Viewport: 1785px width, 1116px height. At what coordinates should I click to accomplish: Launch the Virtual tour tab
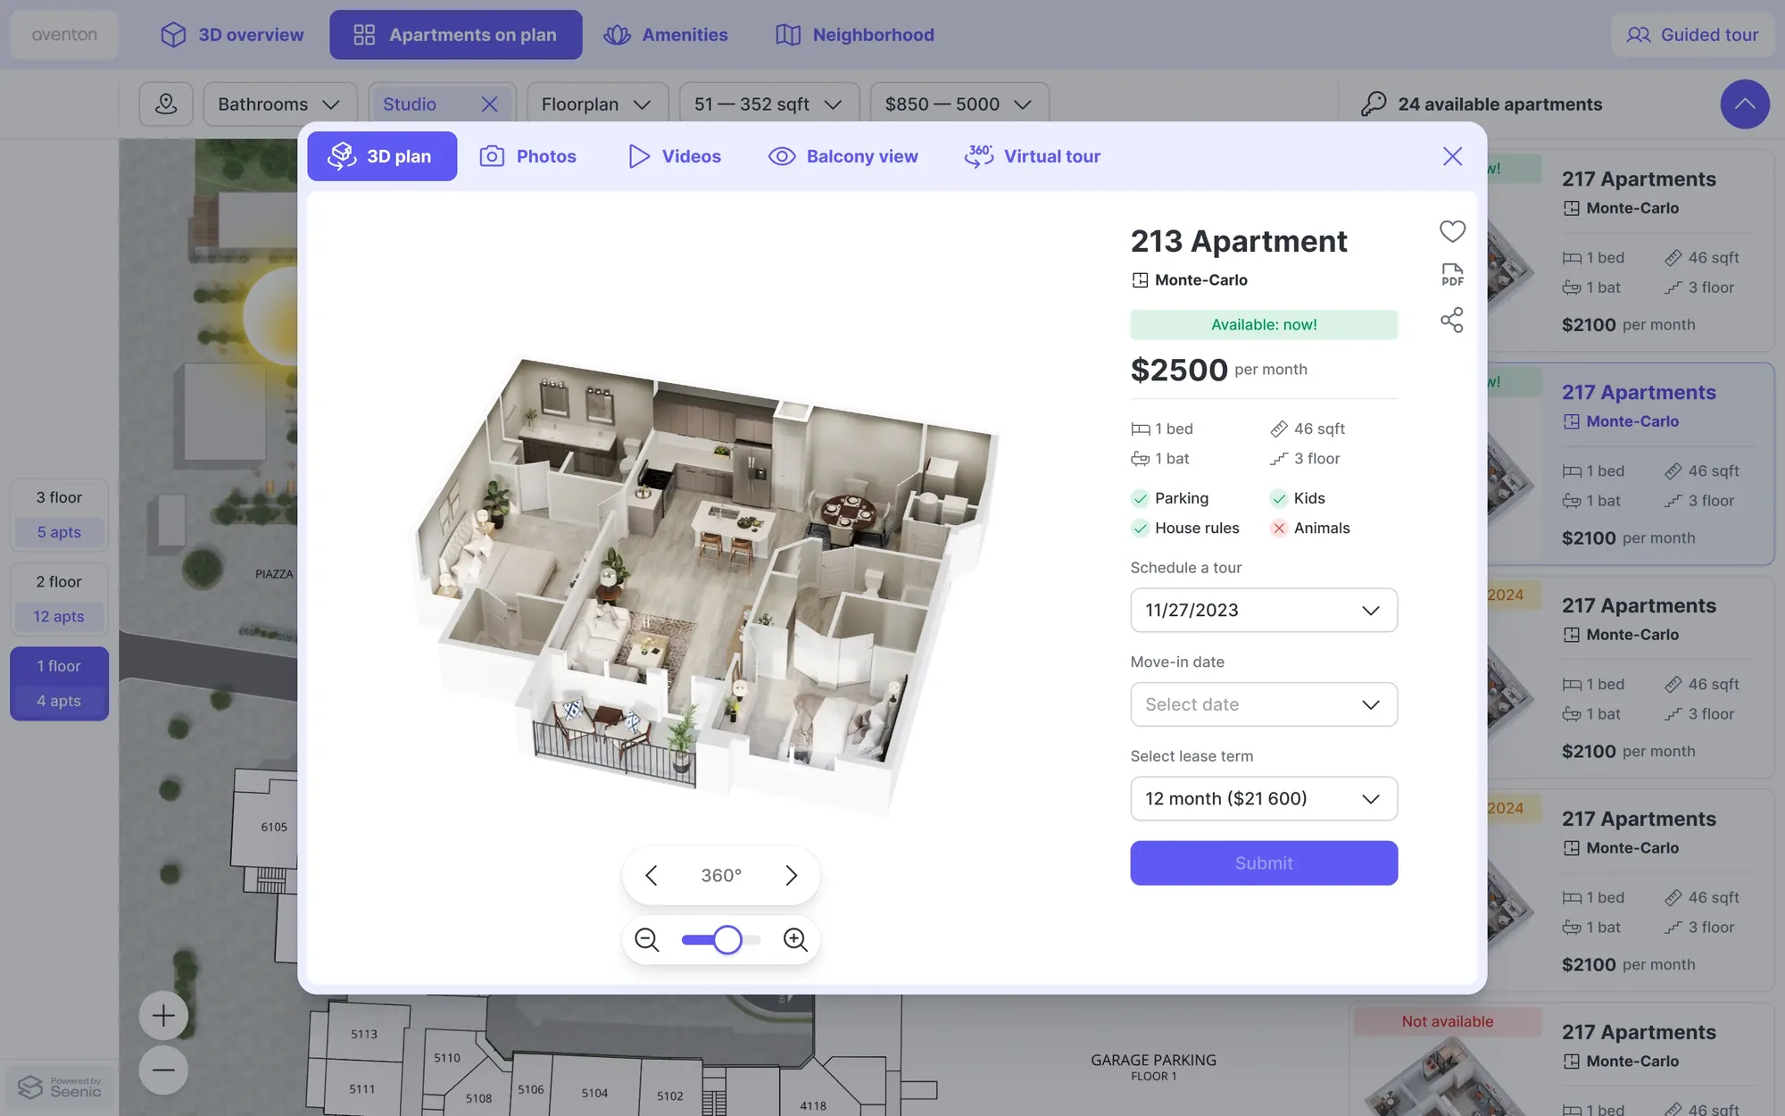(1033, 156)
